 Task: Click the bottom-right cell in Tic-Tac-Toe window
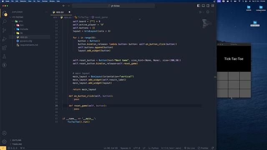pyautogui.click(x=245, y=93)
